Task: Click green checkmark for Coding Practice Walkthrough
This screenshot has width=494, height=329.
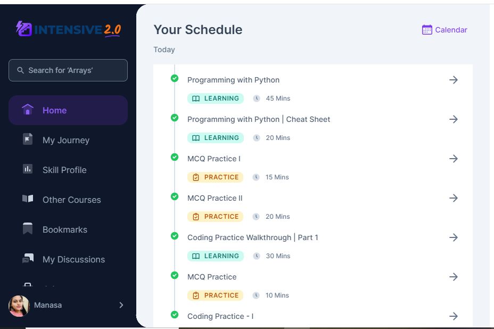Action: 175,236
